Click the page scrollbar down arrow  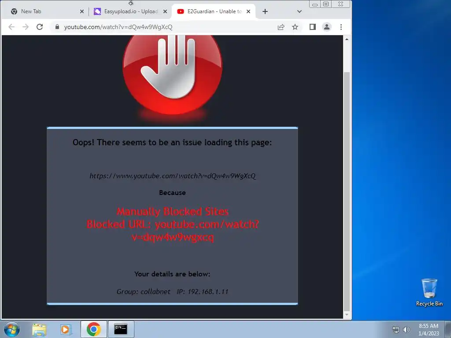click(347, 315)
